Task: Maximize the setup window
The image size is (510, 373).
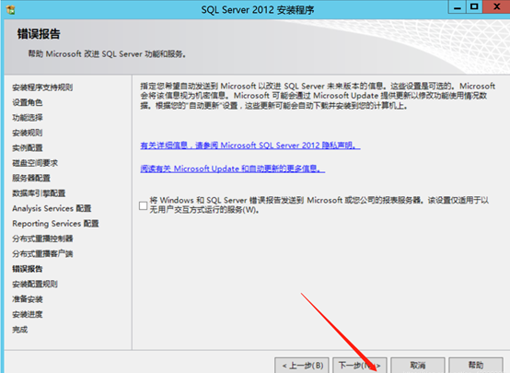Action: [474, 6]
